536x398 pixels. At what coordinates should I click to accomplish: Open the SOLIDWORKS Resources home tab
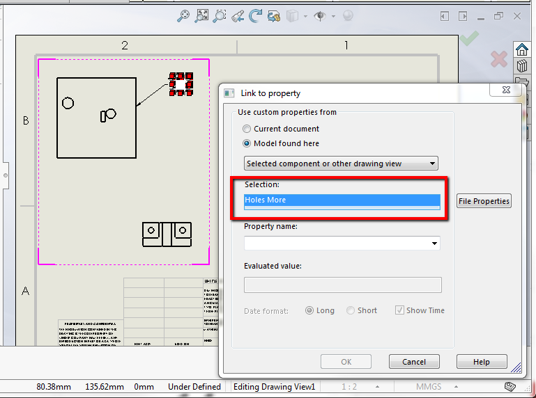click(x=521, y=49)
